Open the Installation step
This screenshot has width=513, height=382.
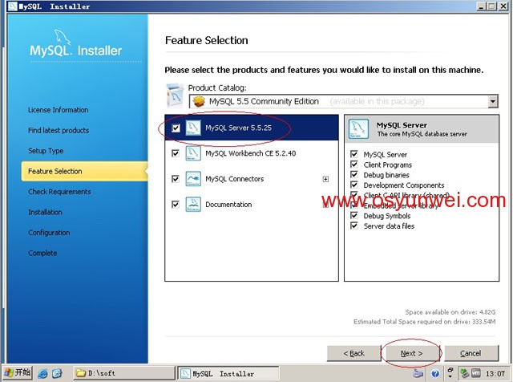coord(45,212)
